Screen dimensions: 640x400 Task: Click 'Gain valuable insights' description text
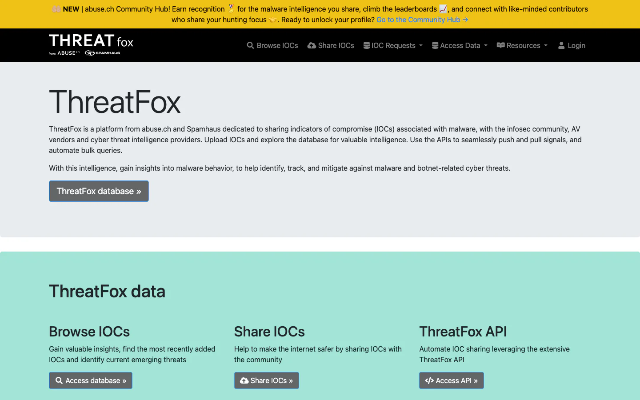coord(132,354)
